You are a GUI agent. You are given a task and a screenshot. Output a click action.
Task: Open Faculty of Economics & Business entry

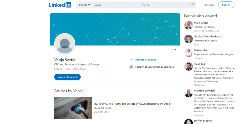[x=155, y=67]
